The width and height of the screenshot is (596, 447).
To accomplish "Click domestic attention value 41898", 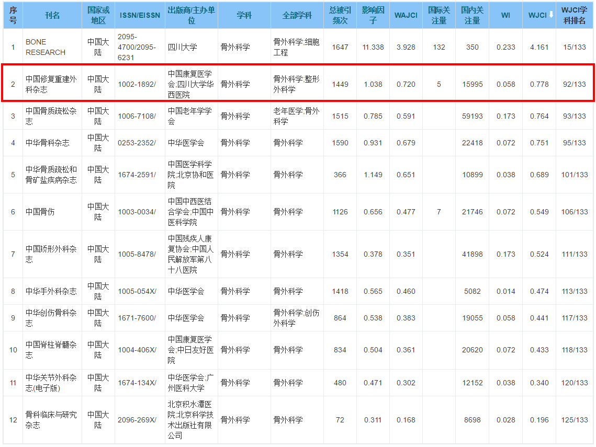I will (x=473, y=254).
